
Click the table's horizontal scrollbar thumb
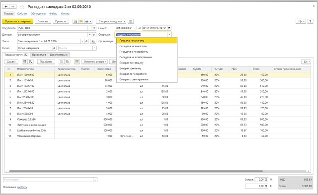point(136,171)
